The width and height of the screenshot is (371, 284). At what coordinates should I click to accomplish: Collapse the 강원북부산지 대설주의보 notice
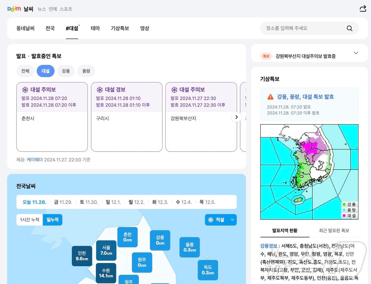point(356,53)
